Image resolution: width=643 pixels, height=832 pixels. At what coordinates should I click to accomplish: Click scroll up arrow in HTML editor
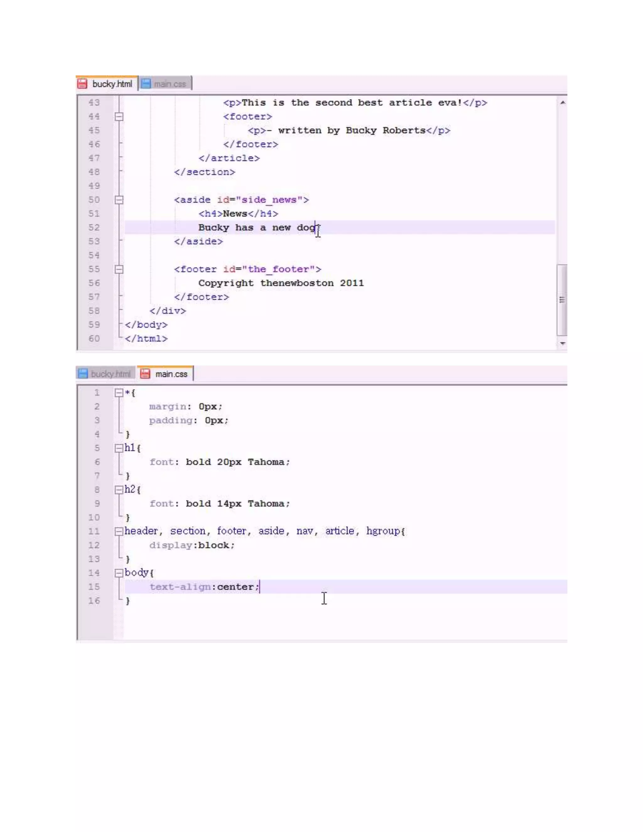click(x=562, y=102)
